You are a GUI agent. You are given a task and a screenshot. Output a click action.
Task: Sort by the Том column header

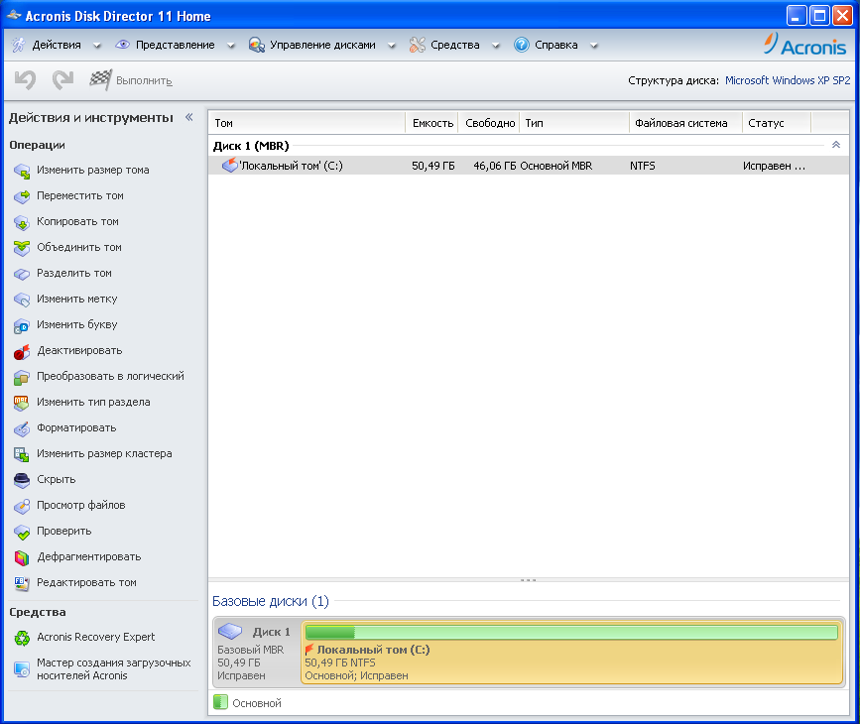[x=307, y=123]
